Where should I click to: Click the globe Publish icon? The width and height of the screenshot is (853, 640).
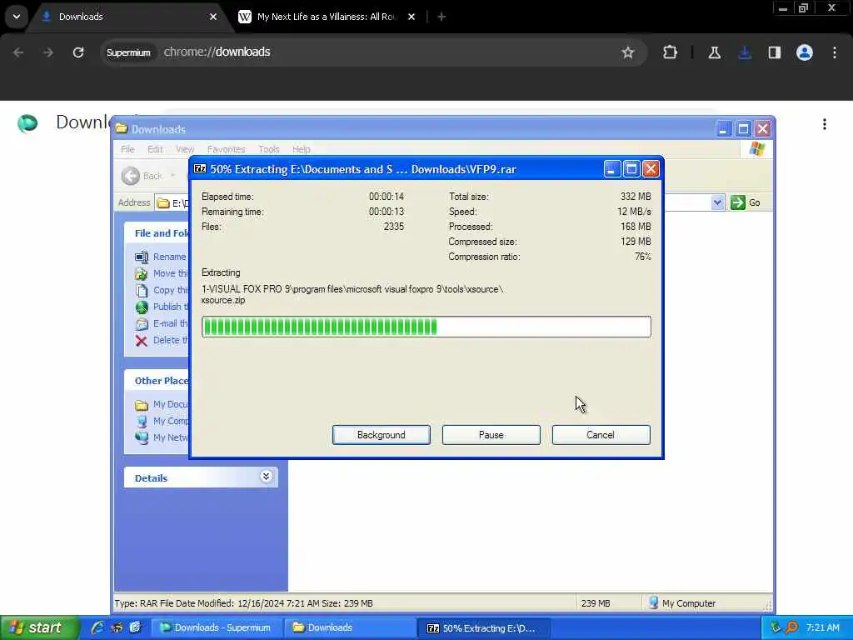[x=142, y=307]
